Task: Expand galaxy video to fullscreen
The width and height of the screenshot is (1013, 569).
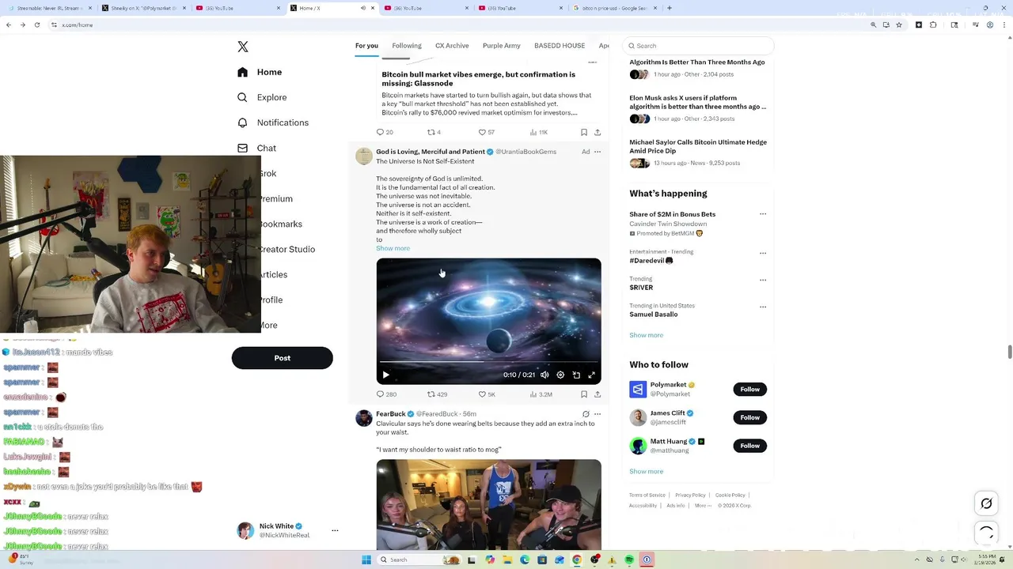Action: coord(591,375)
